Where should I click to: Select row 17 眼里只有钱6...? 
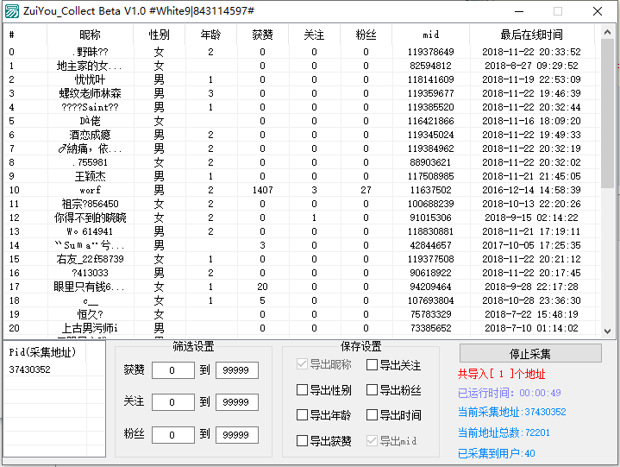299,287
